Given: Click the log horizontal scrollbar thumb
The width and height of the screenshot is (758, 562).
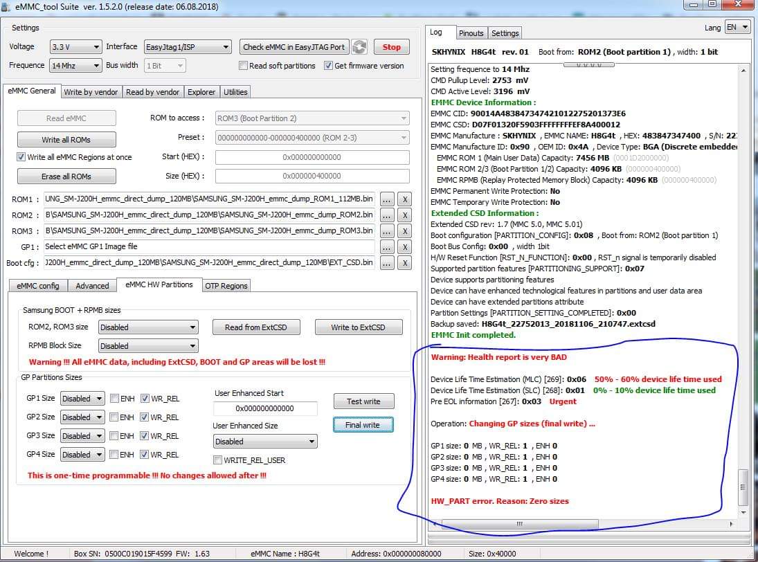Looking at the screenshot, I should click(520, 524).
